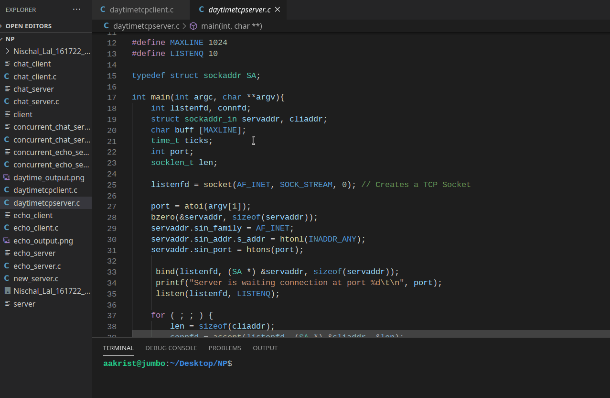Open chat_client.c in the explorer

click(35, 77)
